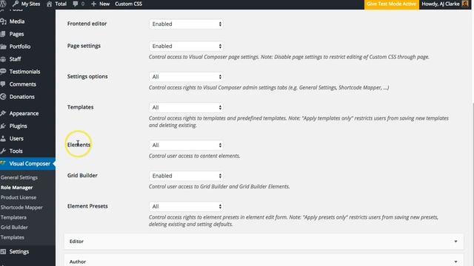This screenshot has width=474, height=266.
Task: Click the Total site home icon
Action: (50, 4)
